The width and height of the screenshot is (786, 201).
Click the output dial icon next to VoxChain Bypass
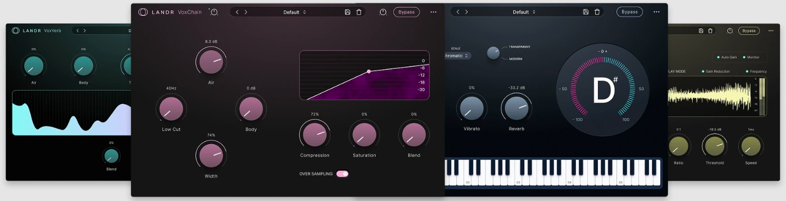coord(383,12)
